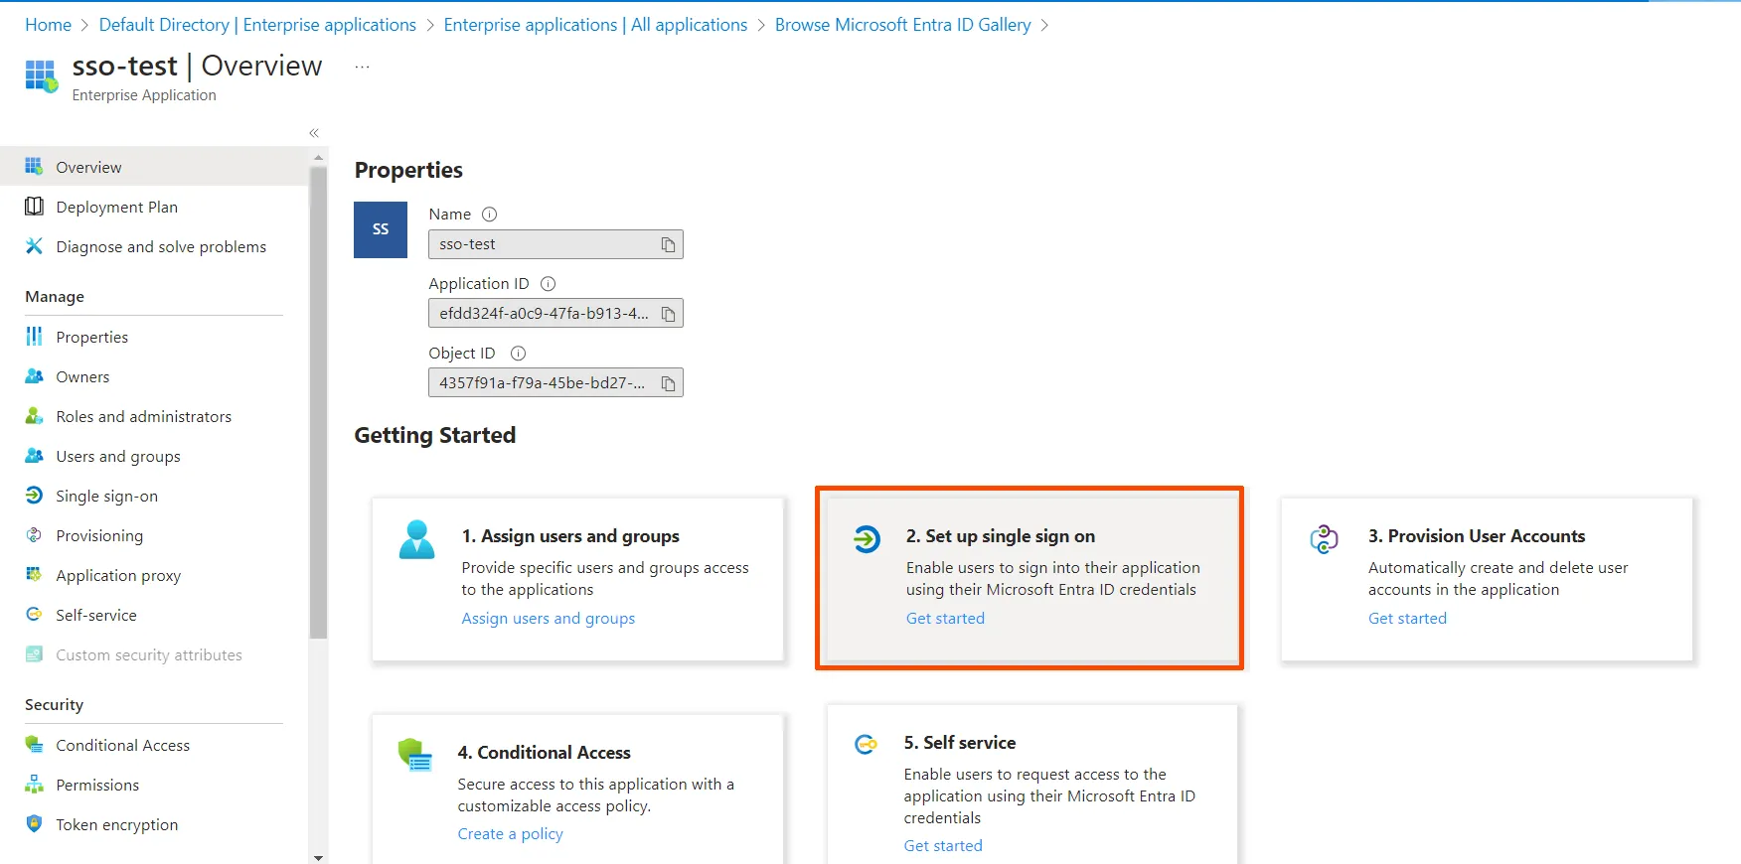Click the Properties bars icon in sidebar

point(34,336)
